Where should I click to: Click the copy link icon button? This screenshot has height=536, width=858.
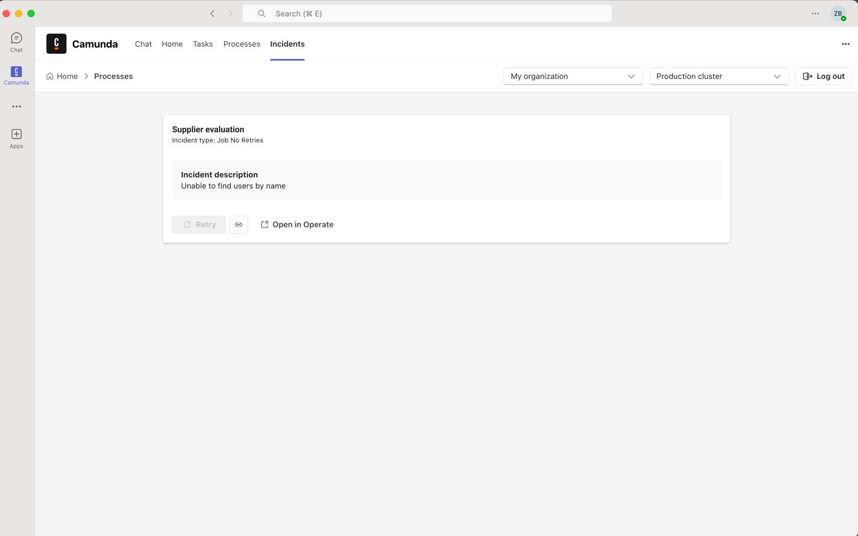239,225
